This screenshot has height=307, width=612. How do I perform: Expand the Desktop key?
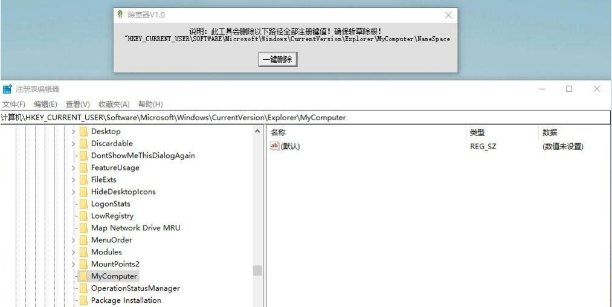click(x=73, y=132)
